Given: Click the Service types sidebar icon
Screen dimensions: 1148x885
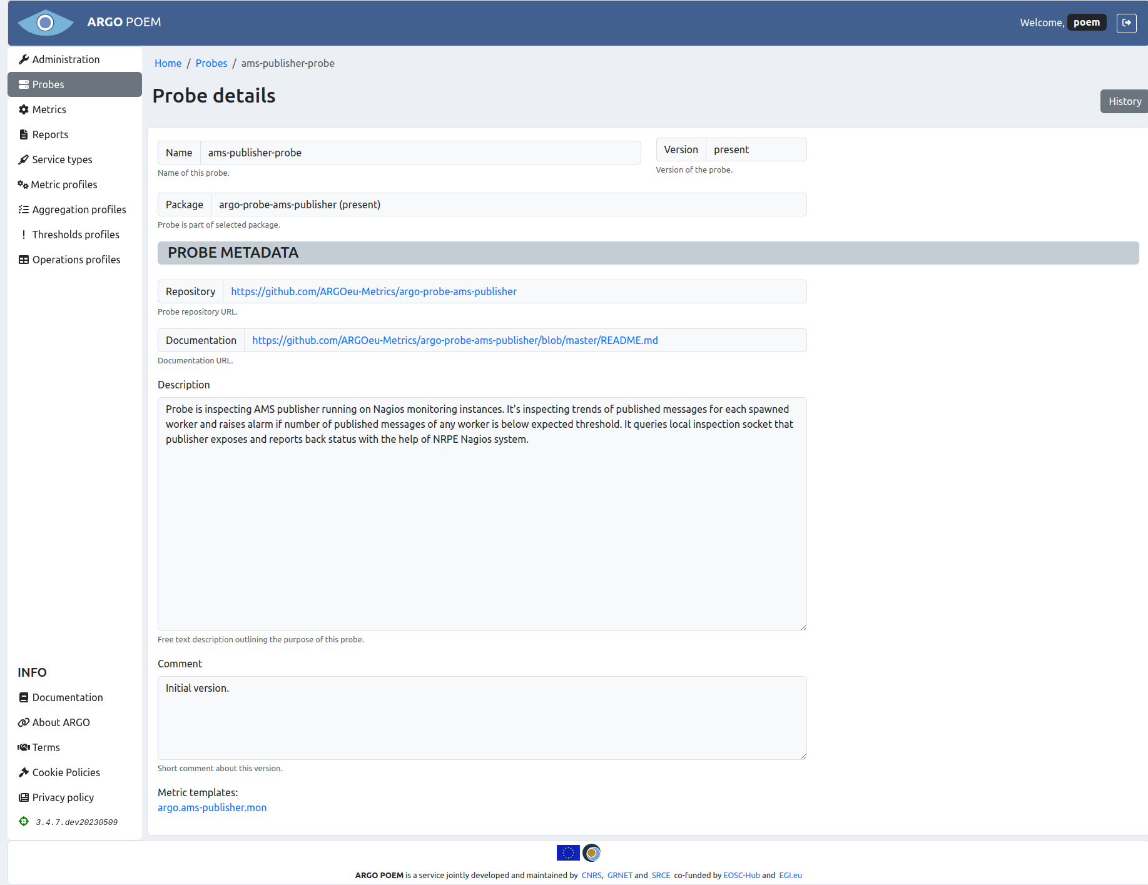Looking at the screenshot, I should pos(24,159).
